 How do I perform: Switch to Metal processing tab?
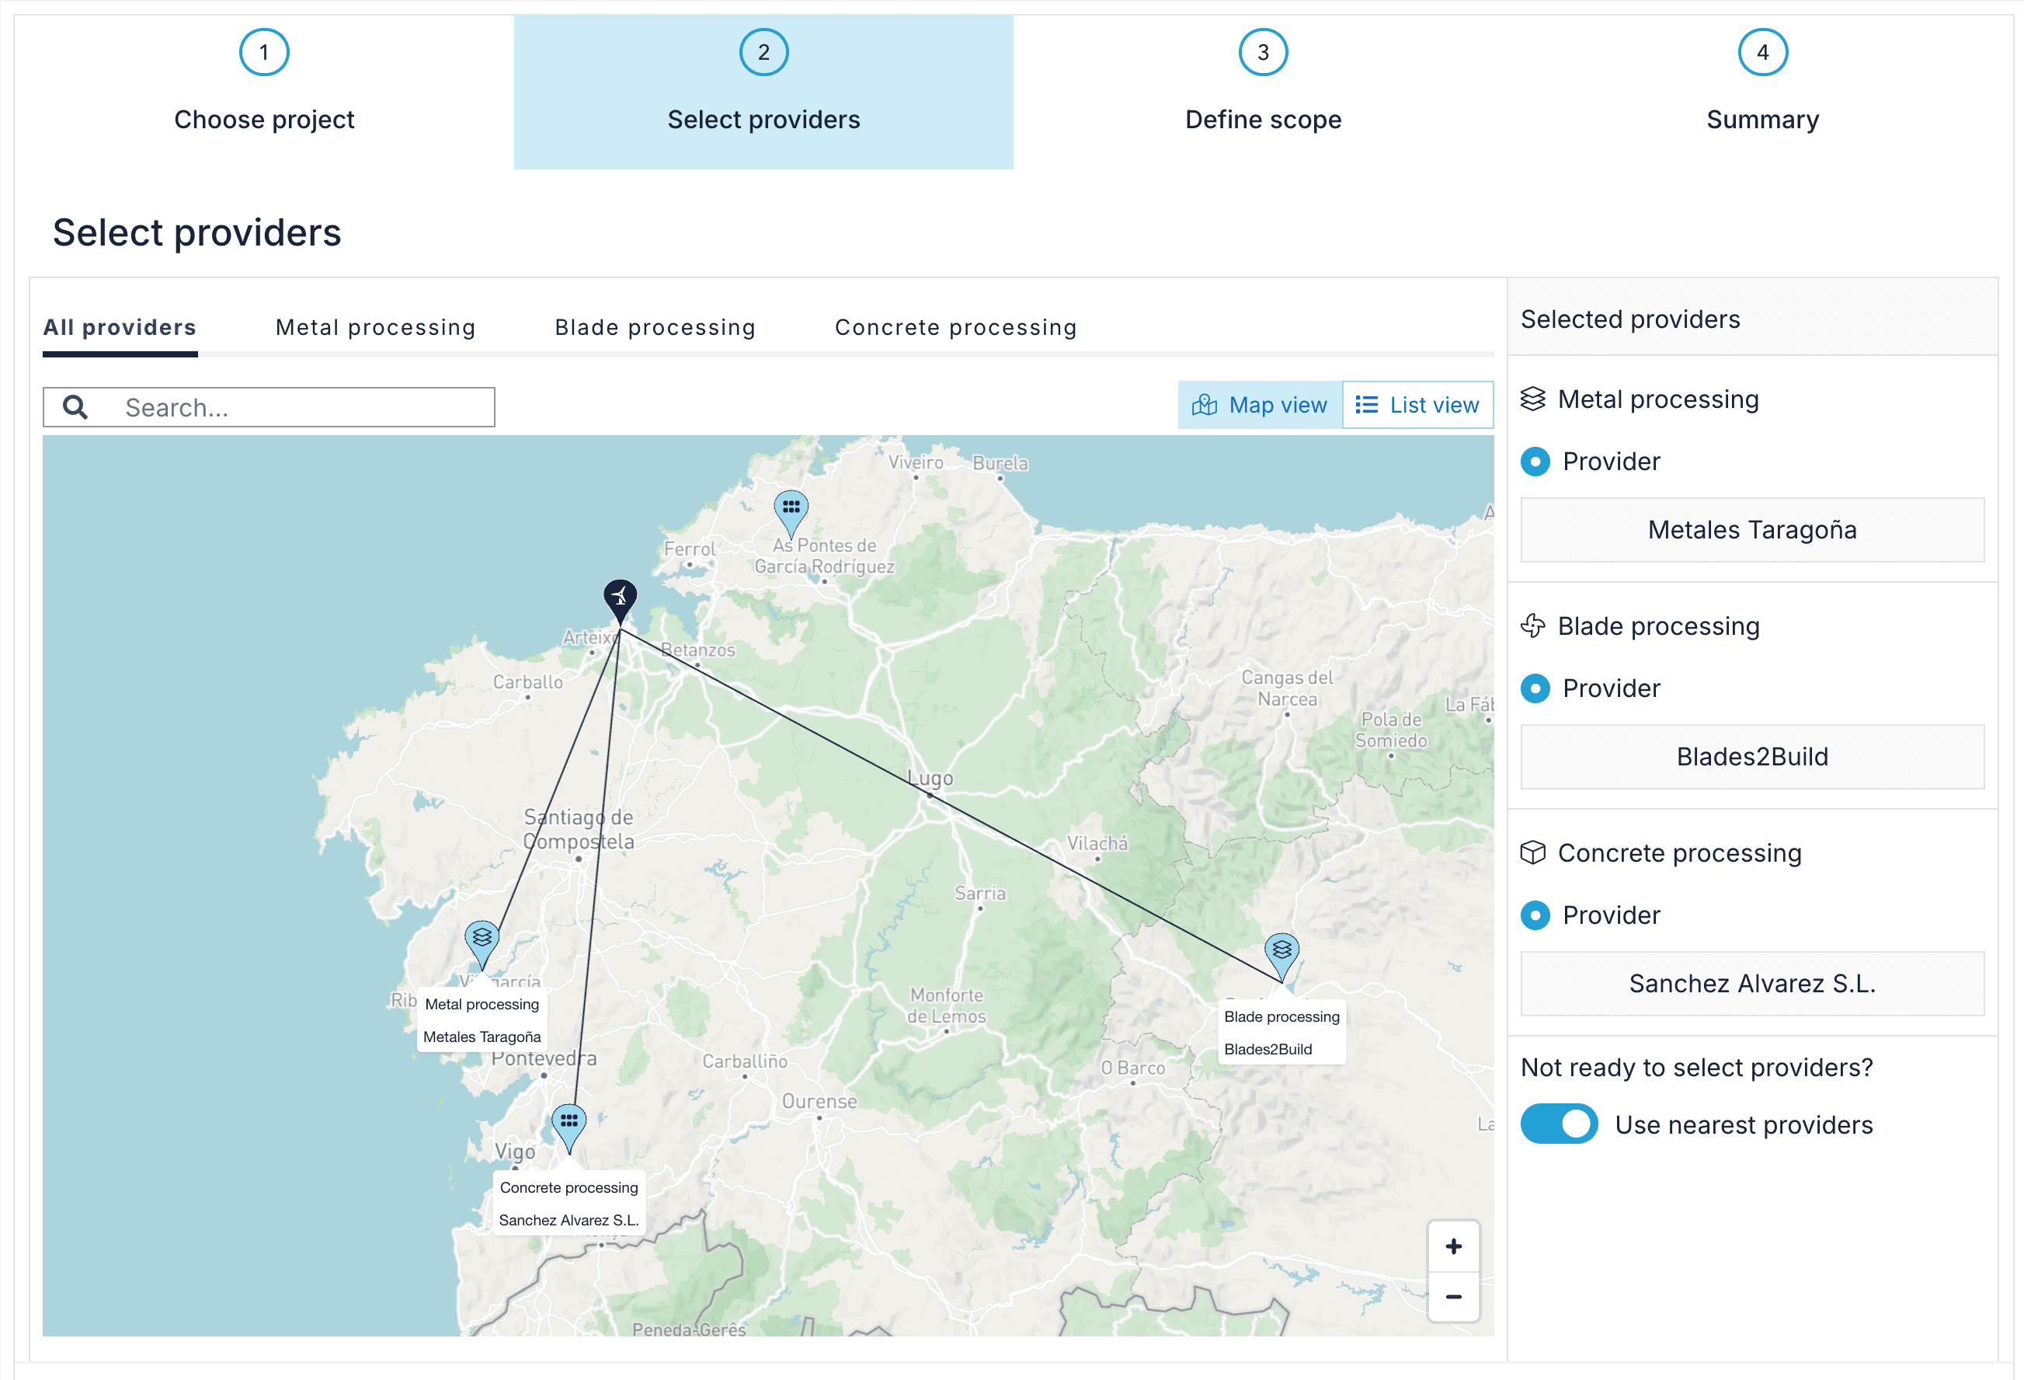click(375, 328)
